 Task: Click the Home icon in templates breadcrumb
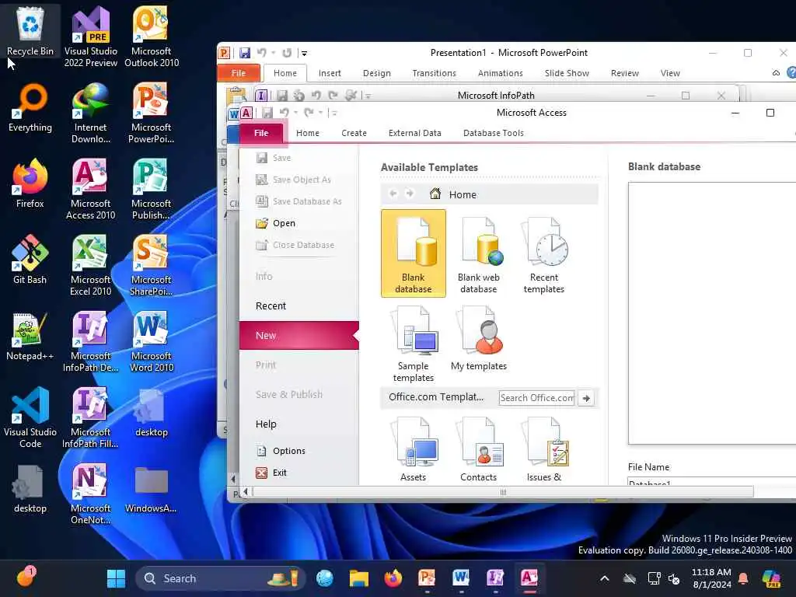coord(435,194)
